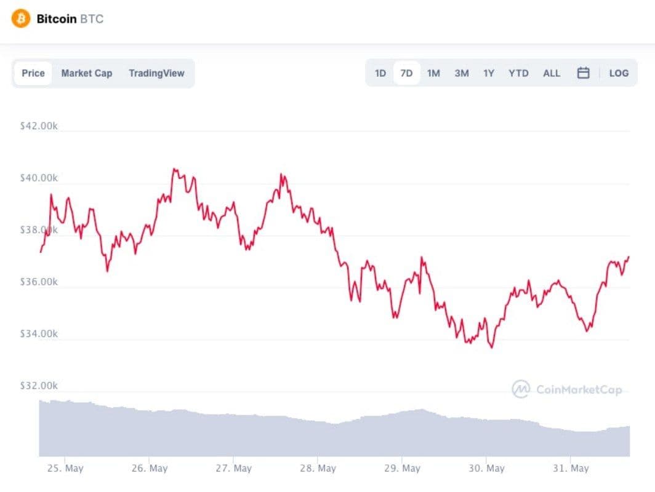
Task: Click the $40.00k price axis label
Action: pos(39,178)
